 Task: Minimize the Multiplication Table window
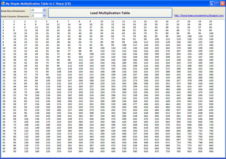(212, 4)
